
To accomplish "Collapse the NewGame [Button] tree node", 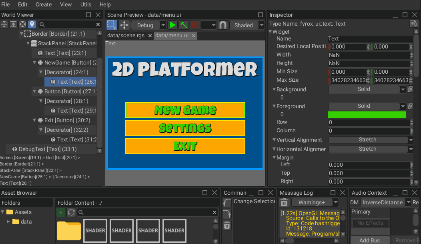I will (35, 63).
